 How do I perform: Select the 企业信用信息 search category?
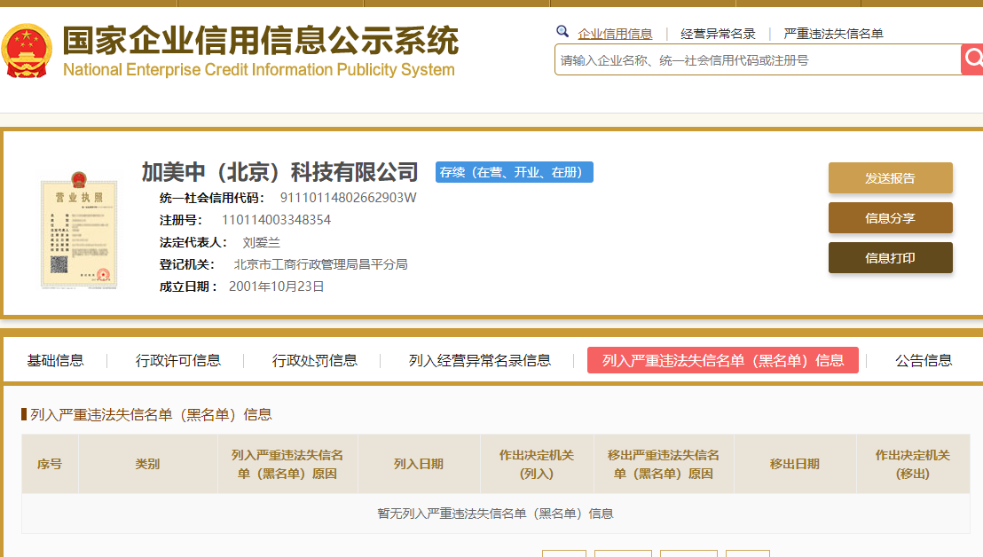[x=615, y=34]
